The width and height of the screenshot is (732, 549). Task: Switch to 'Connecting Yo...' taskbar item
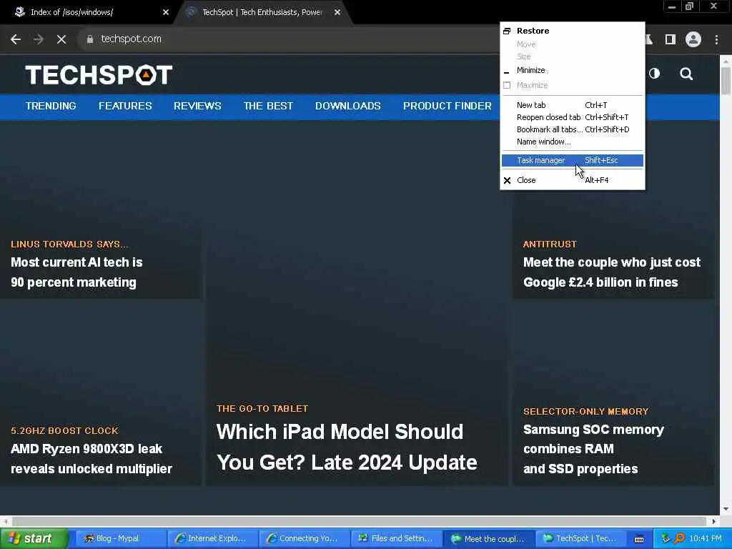[x=305, y=539]
